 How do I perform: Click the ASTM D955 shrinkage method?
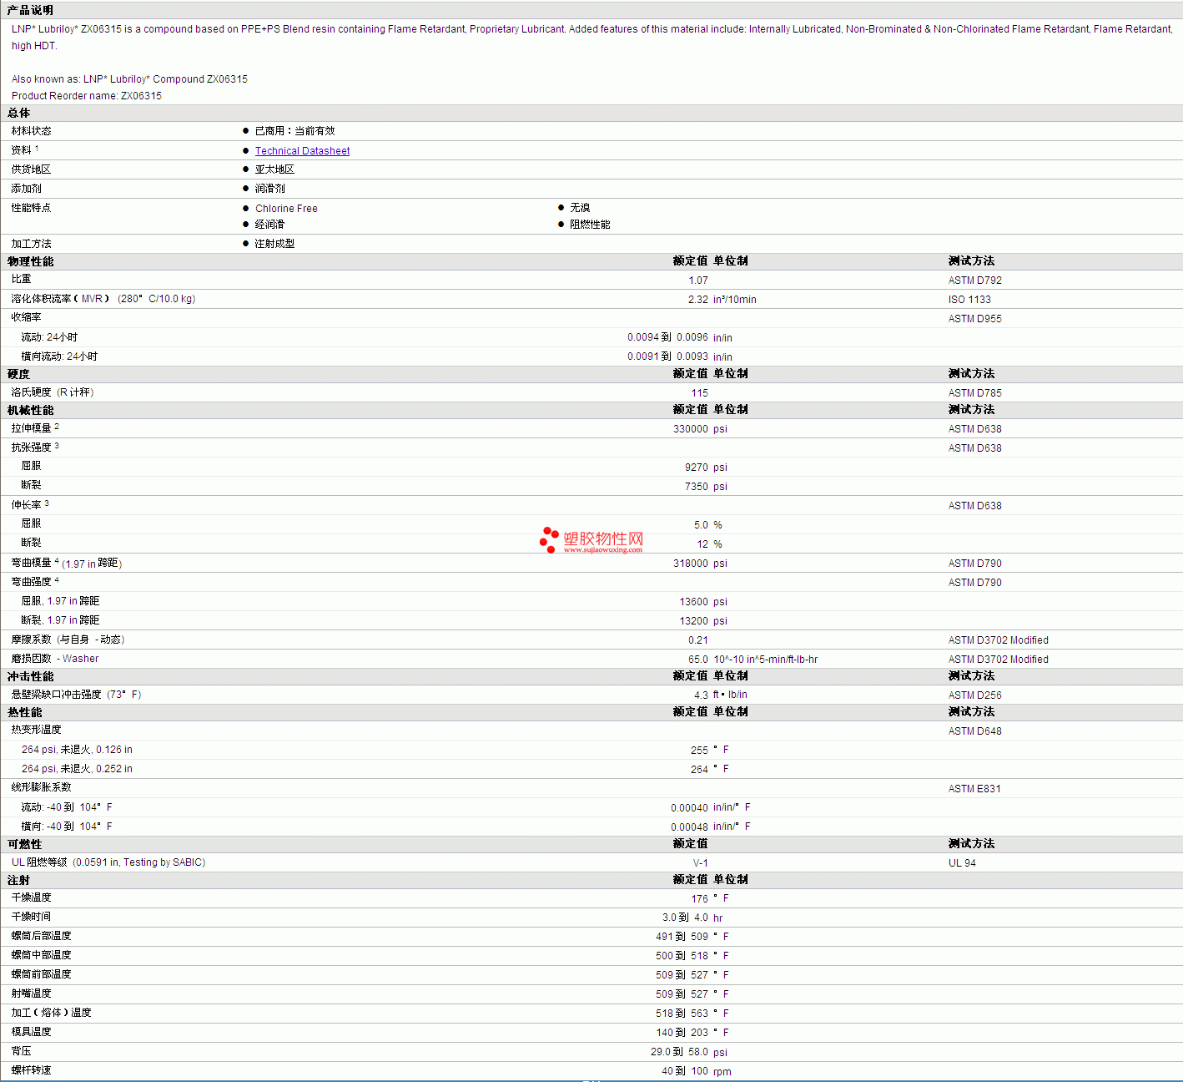(974, 319)
